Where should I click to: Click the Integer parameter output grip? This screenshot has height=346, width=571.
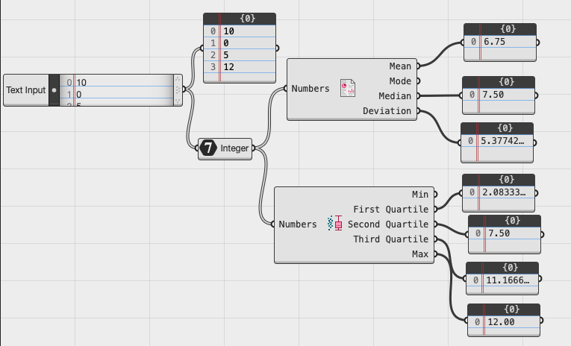pos(254,148)
